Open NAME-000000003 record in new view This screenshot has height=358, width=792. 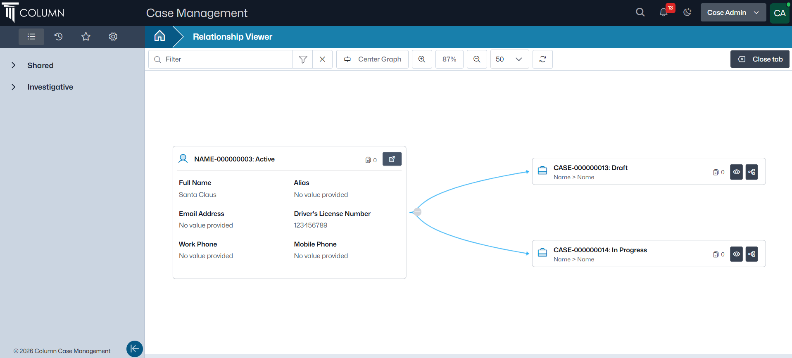(x=392, y=159)
